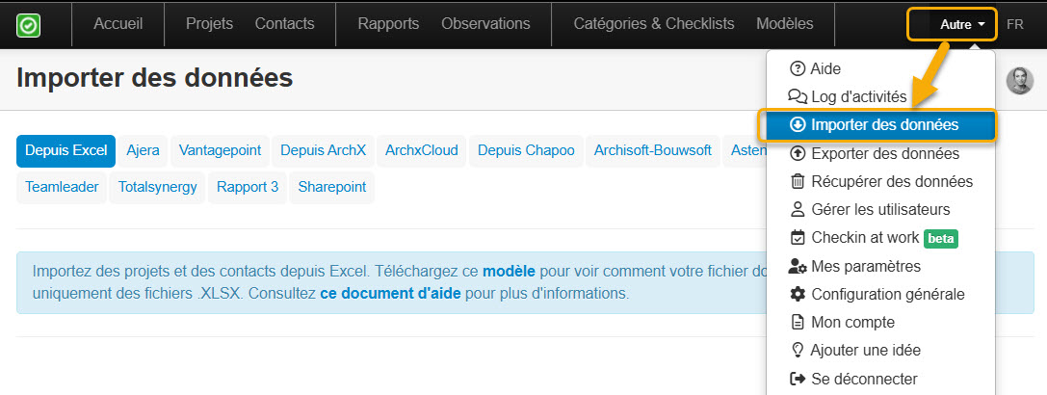The height and width of the screenshot is (395, 1047).
Task: Select the Vantagepoint import tab
Action: point(220,151)
